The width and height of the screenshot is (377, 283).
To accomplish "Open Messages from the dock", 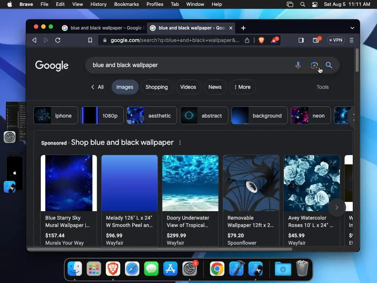I will (151, 269).
